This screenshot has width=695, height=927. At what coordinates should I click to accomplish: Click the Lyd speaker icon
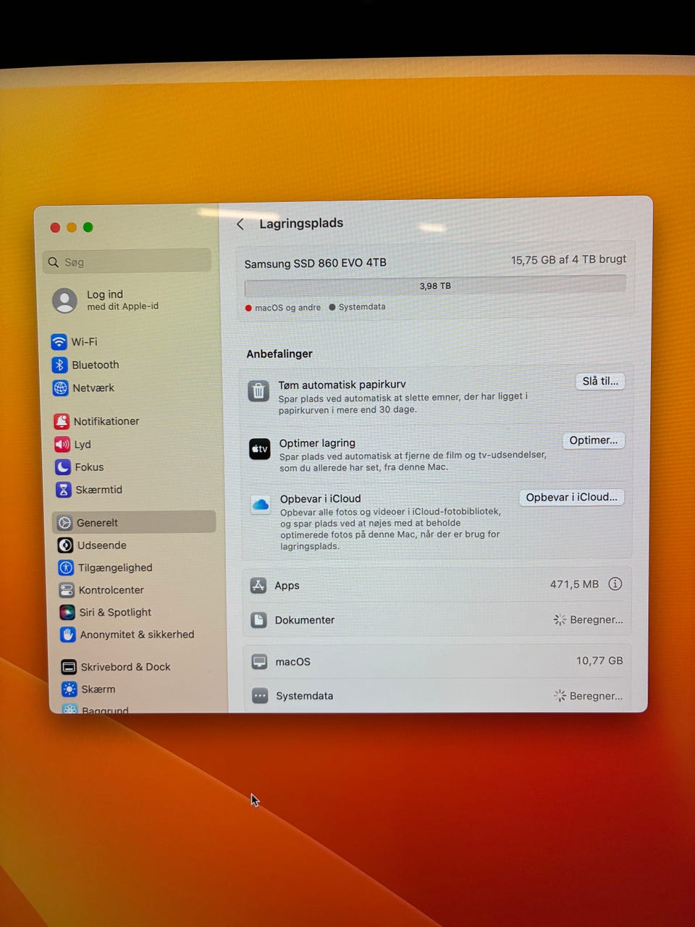pyautogui.click(x=62, y=445)
